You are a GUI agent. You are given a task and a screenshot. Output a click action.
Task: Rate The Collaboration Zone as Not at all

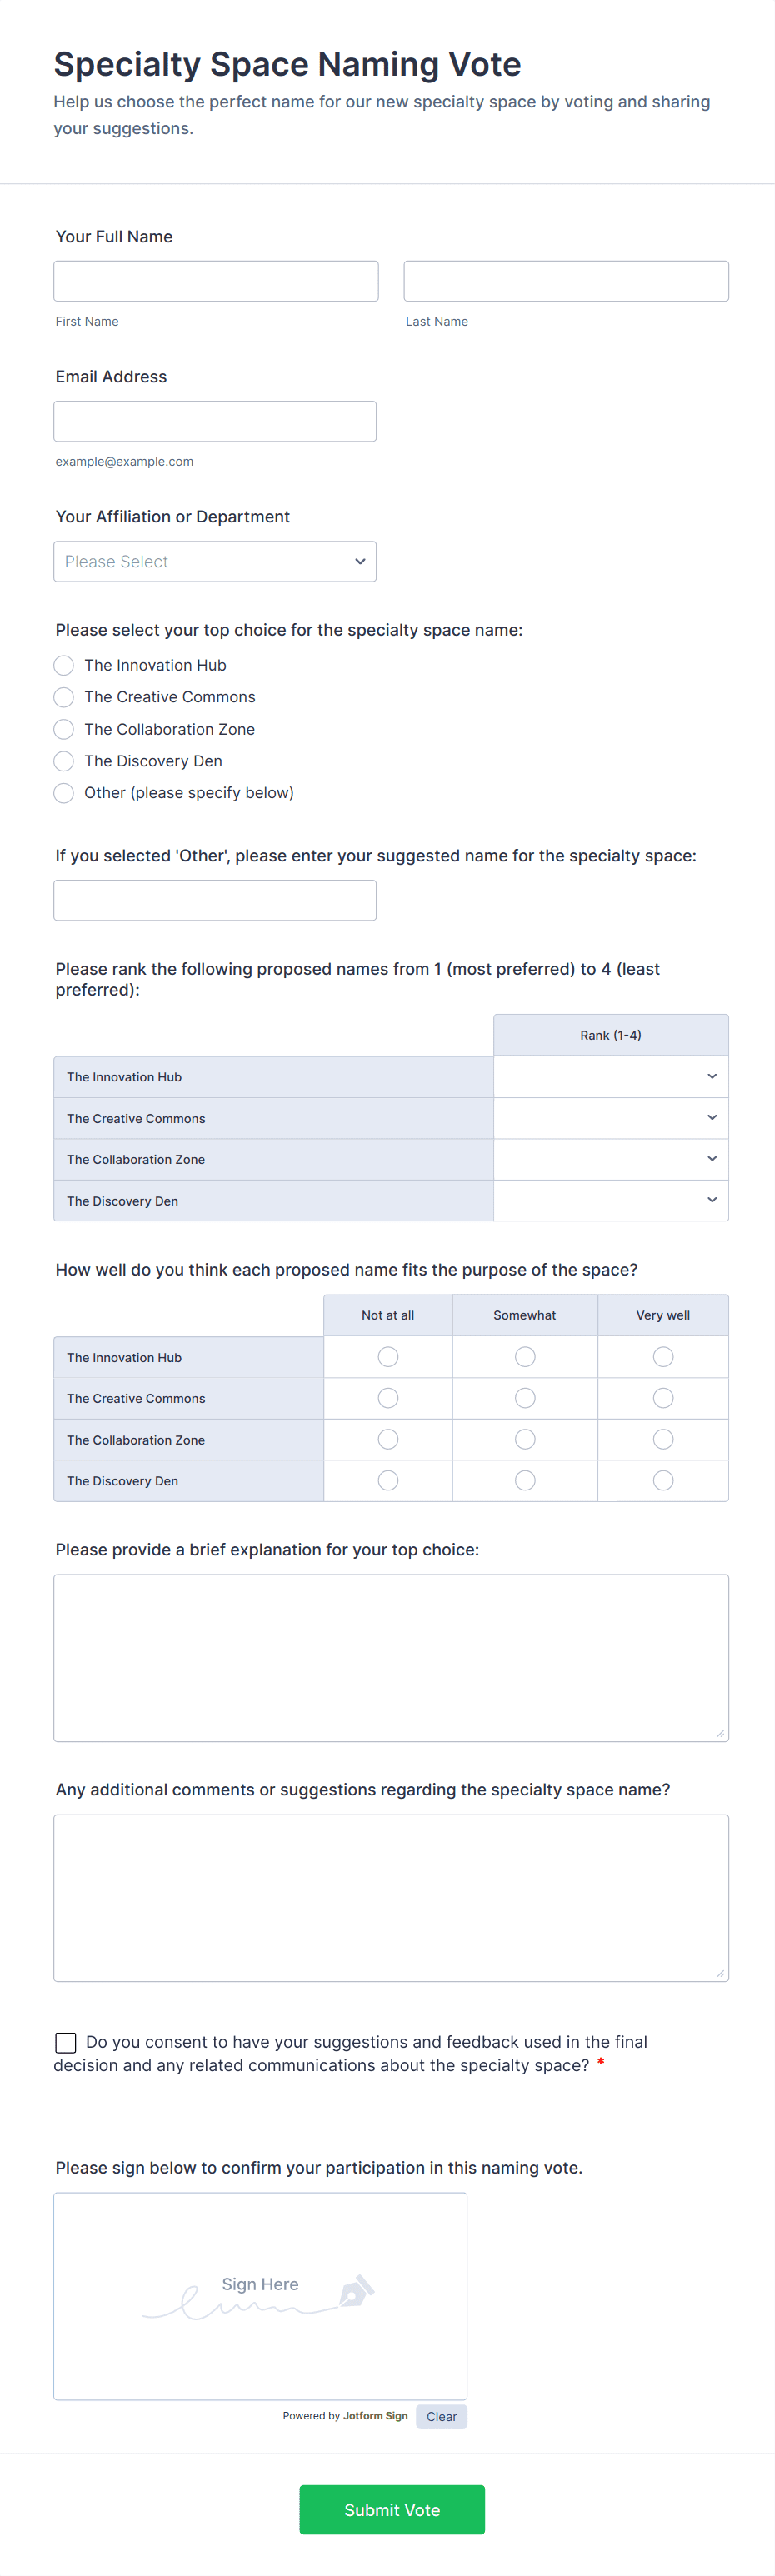click(388, 1438)
